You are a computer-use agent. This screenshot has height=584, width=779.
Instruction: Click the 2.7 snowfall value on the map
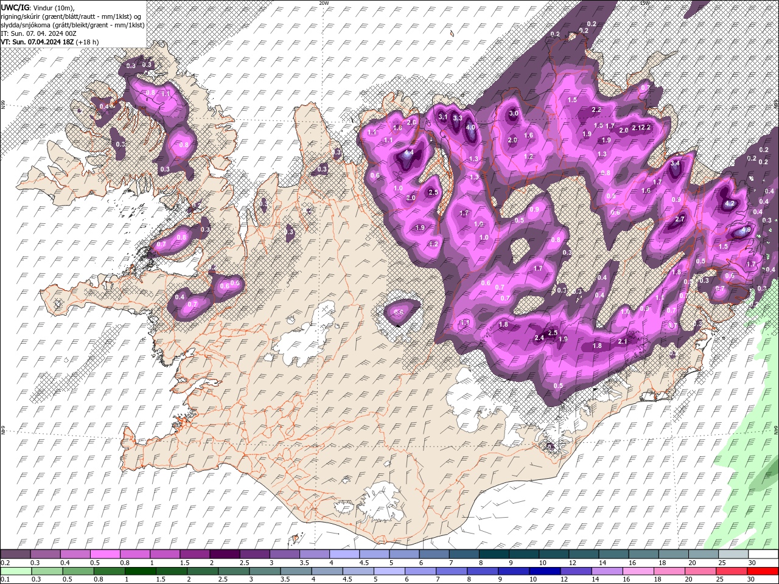click(680, 219)
